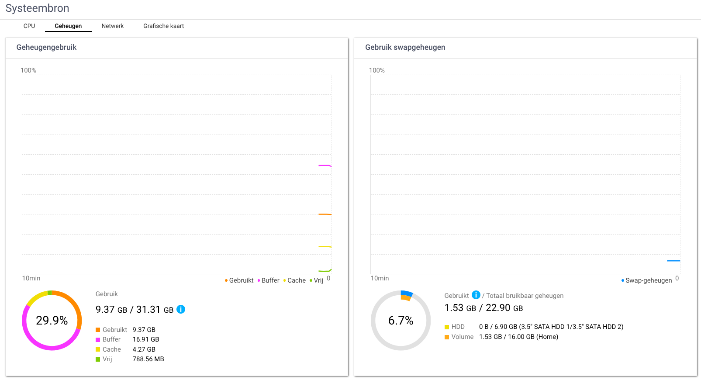Open the Grafische kaart tab

(x=163, y=26)
